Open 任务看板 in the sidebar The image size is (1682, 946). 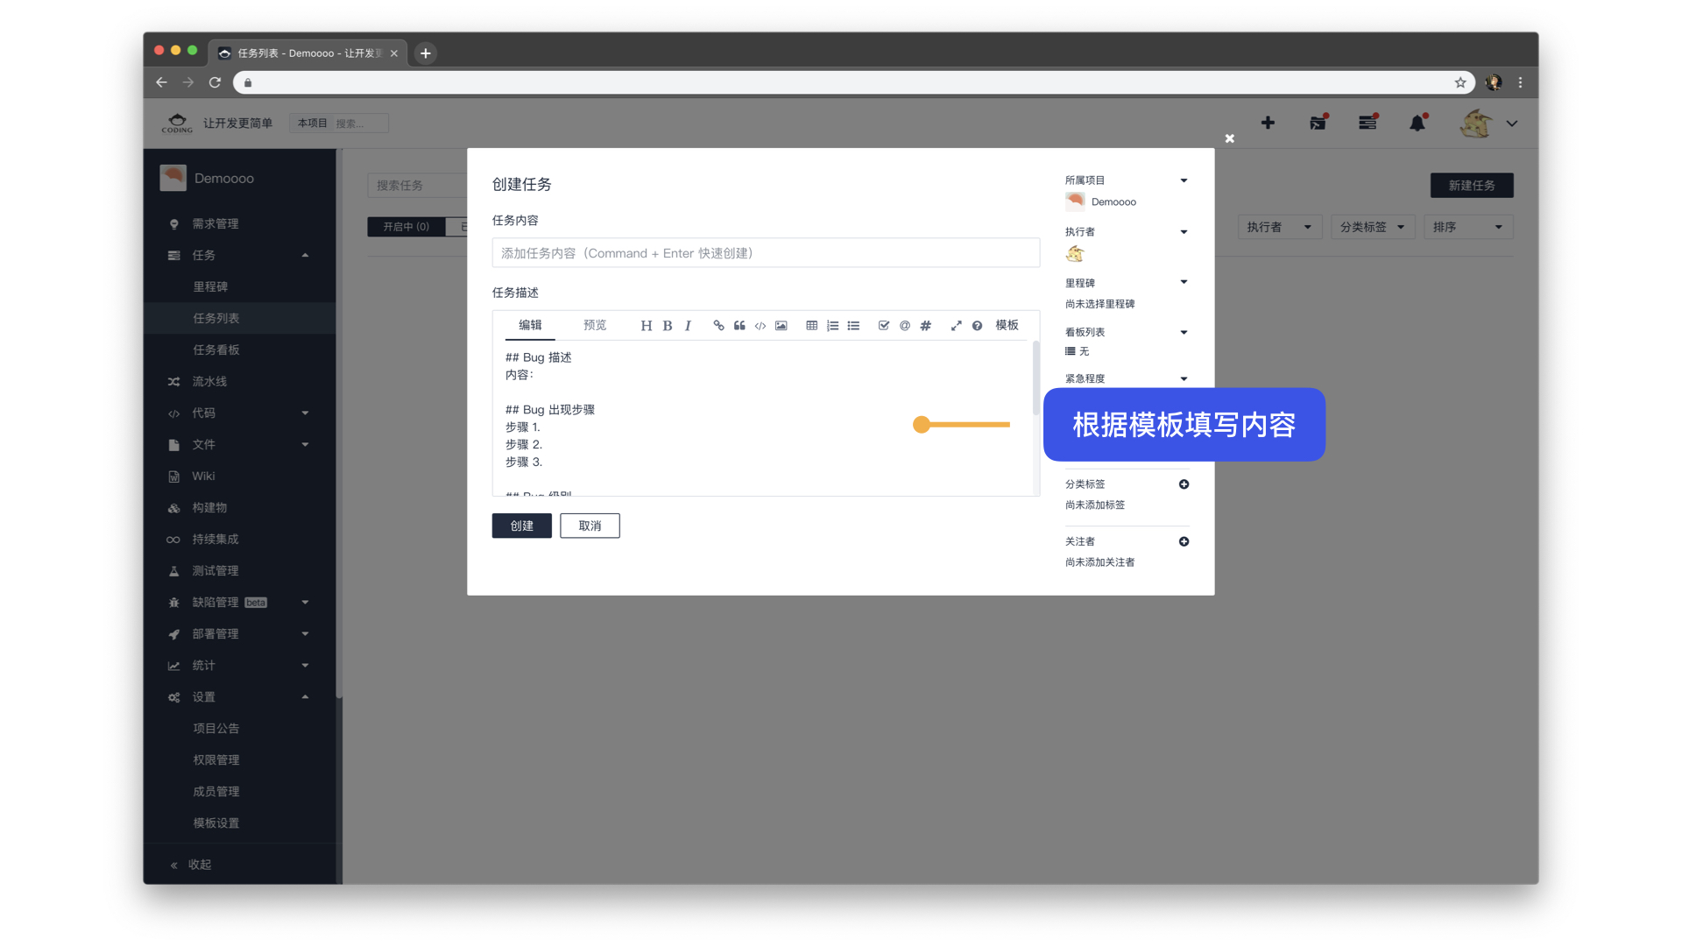click(216, 349)
